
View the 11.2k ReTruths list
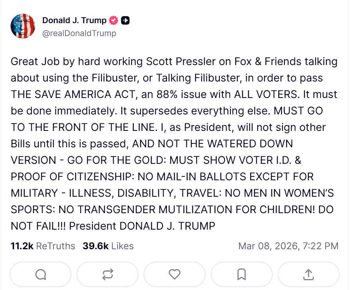[x=43, y=246]
